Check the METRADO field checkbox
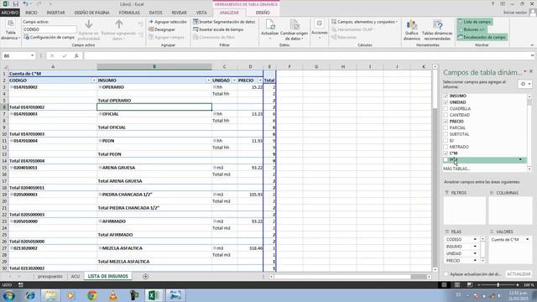Screen dimensions: 537x302 446,147
